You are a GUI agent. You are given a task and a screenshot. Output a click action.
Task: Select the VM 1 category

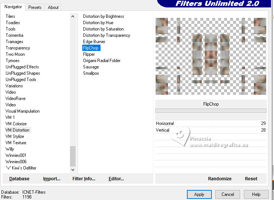tap(10, 117)
